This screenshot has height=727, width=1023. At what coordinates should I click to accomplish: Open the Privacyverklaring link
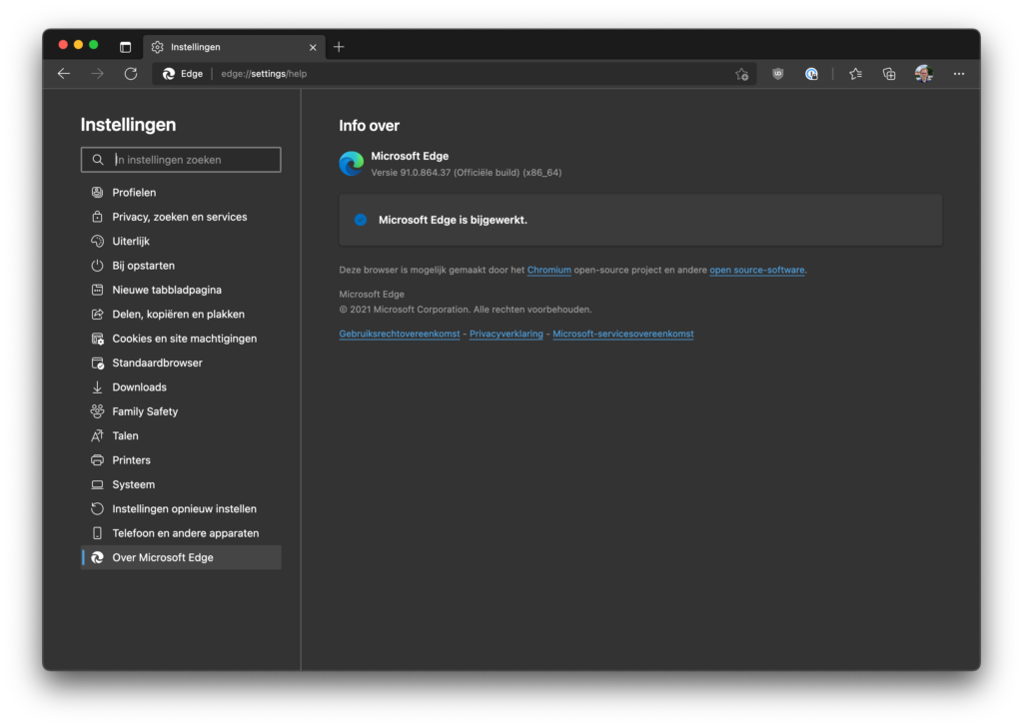[506, 335]
